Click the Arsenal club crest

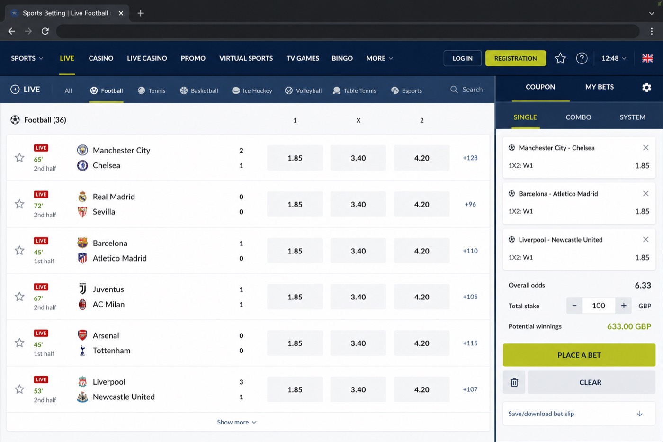pyautogui.click(x=82, y=335)
